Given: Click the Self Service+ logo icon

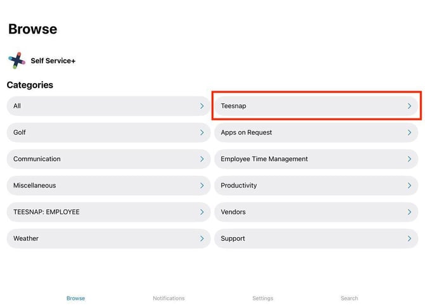Looking at the screenshot, I should (x=16, y=60).
